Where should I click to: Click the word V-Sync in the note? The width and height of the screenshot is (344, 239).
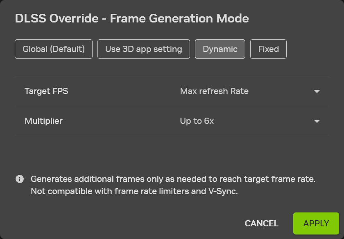[x=222, y=191]
